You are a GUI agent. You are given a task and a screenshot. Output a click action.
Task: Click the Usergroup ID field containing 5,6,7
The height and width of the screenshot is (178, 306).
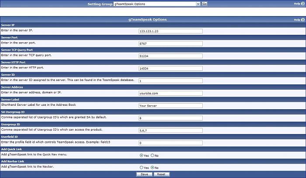[170, 130]
